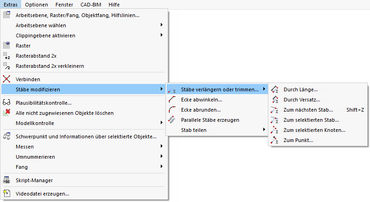Expand Stäbe verlängern oder trimmen arrow
The height and width of the screenshot is (202, 370).
pos(264,89)
